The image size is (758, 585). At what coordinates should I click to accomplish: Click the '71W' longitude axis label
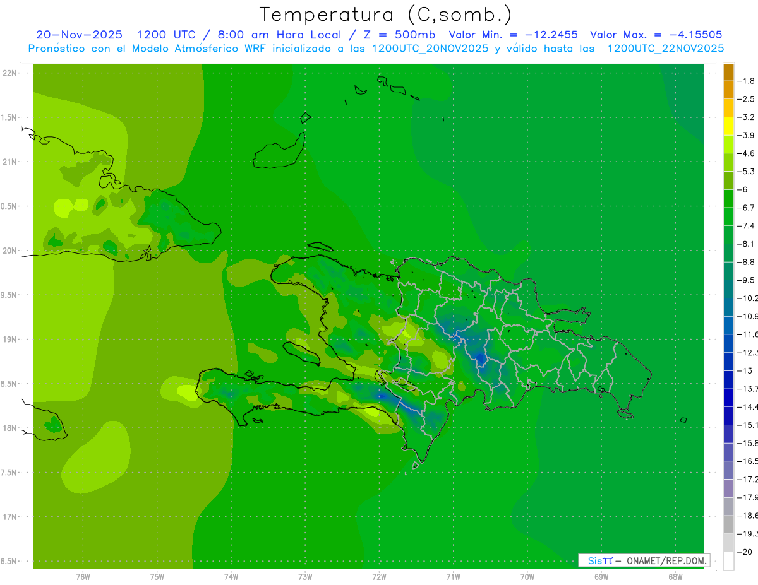(x=453, y=576)
